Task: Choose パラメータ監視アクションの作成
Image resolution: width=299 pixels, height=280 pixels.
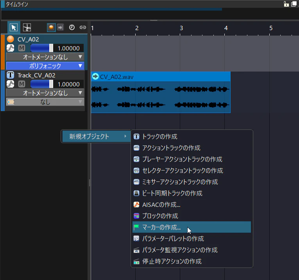Action: point(192,249)
